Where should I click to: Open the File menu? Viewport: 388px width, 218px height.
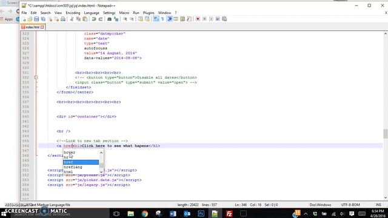point(24,13)
